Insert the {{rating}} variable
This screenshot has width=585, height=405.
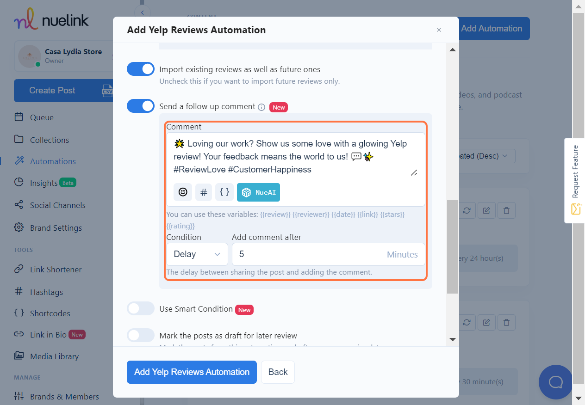pyautogui.click(x=180, y=226)
